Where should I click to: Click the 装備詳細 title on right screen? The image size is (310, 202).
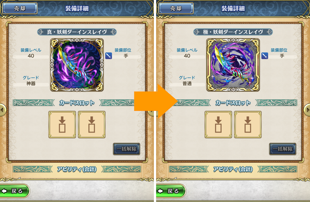coord(233,8)
